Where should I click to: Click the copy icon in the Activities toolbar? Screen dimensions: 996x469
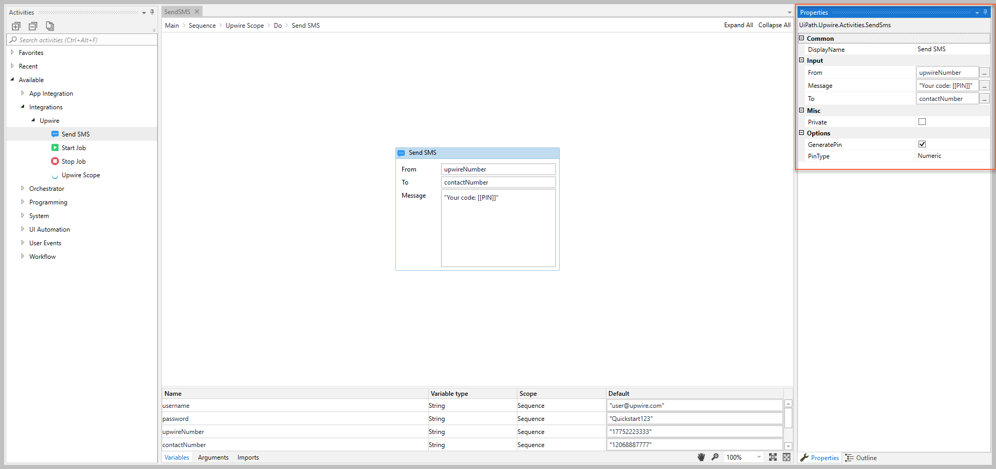tap(50, 26)
